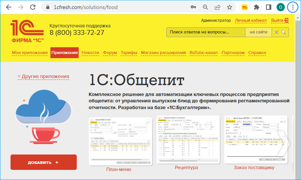Click the 'Заказ поставщику' caption link

254,167
